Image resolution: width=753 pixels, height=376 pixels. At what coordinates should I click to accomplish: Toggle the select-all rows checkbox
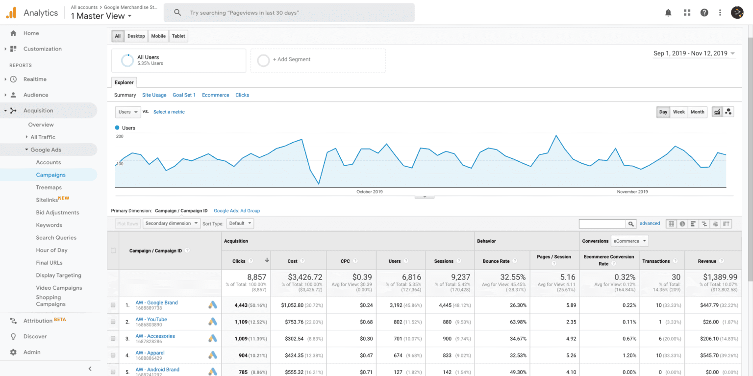(x=113, y=251)
